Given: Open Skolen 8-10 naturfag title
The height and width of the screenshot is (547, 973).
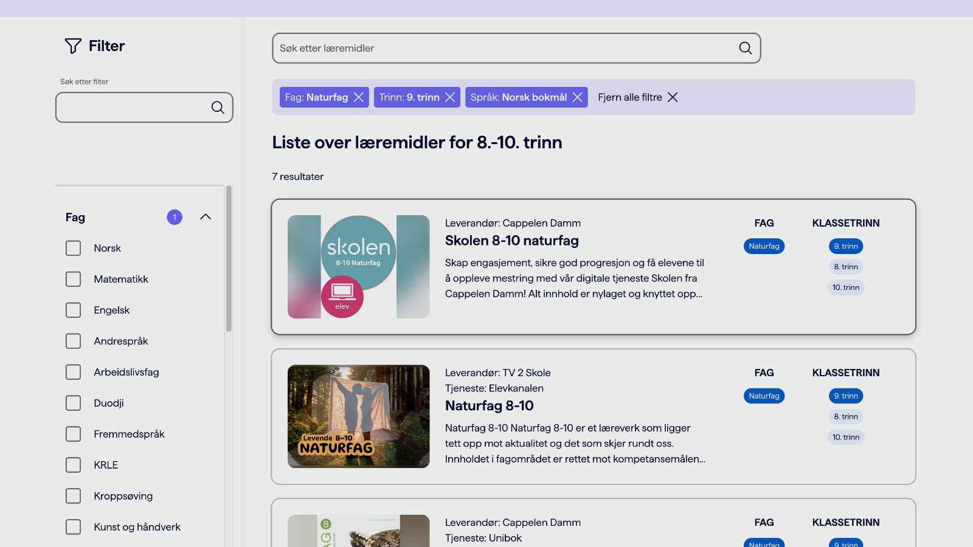Looking at the screenshot, I should (x=512, y=241).
